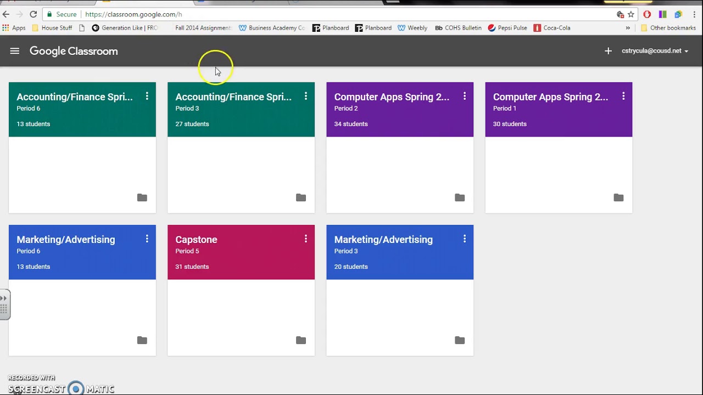This screenshot has height=395, width=703.
Task: Expand hidden bookmarks with the chevron
Action: [628, 28]
